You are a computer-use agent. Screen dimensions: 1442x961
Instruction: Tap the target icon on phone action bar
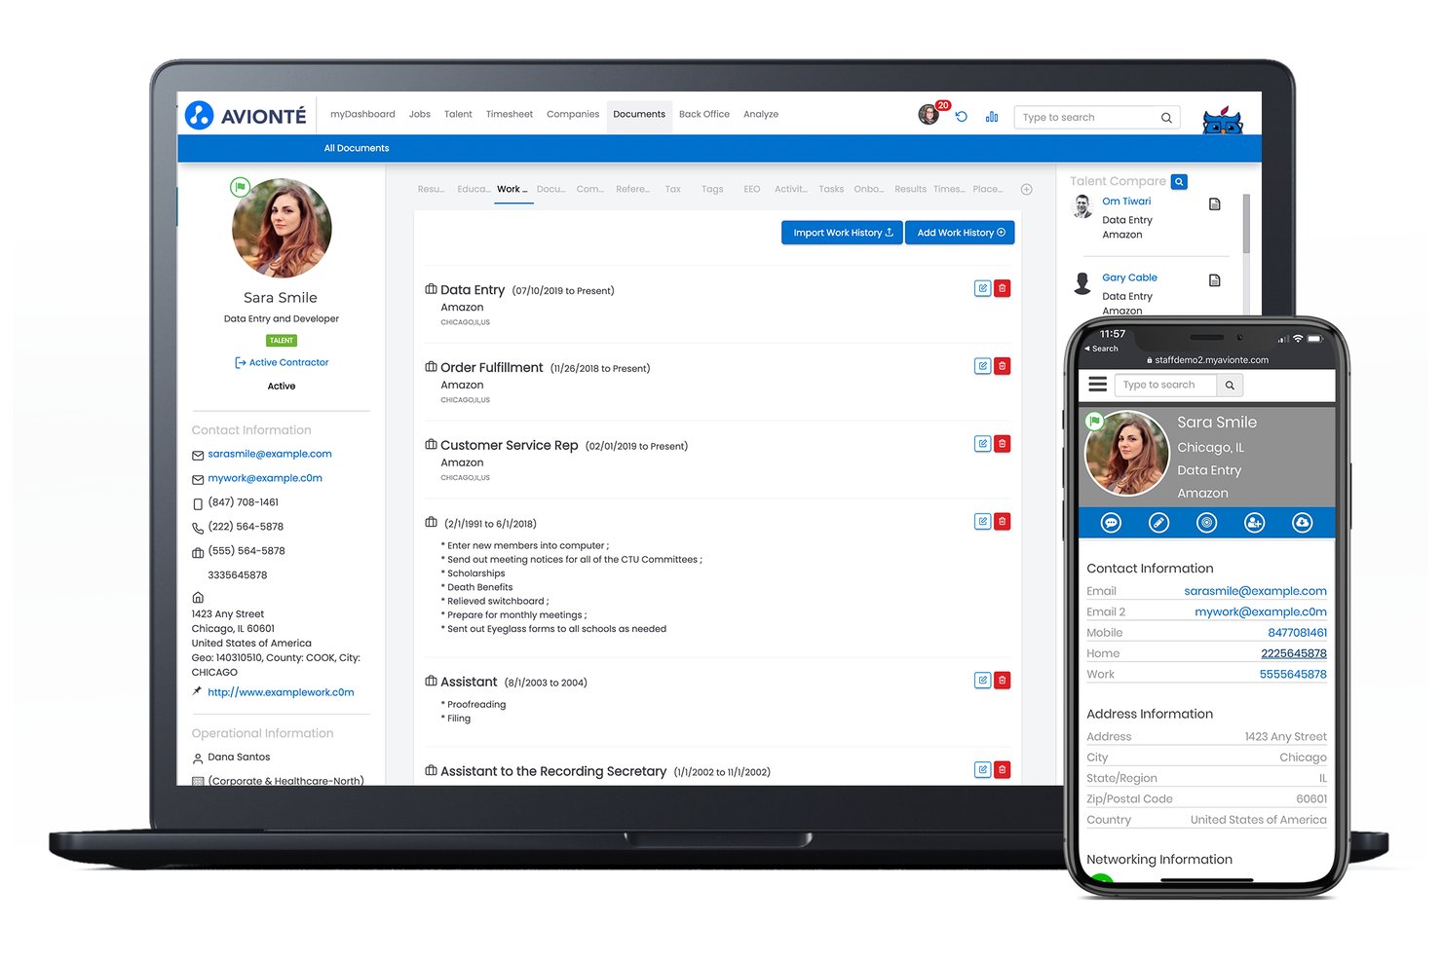1206,523
